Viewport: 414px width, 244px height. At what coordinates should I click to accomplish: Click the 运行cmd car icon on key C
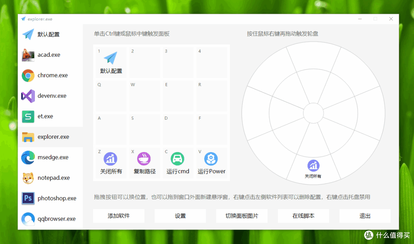pyautogui.click(x=178, y=158)
